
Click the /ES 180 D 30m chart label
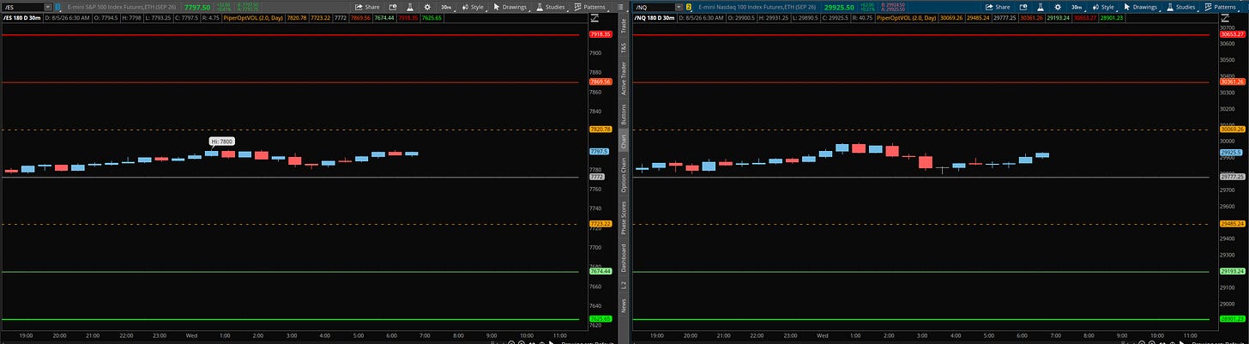coord(22,18)
